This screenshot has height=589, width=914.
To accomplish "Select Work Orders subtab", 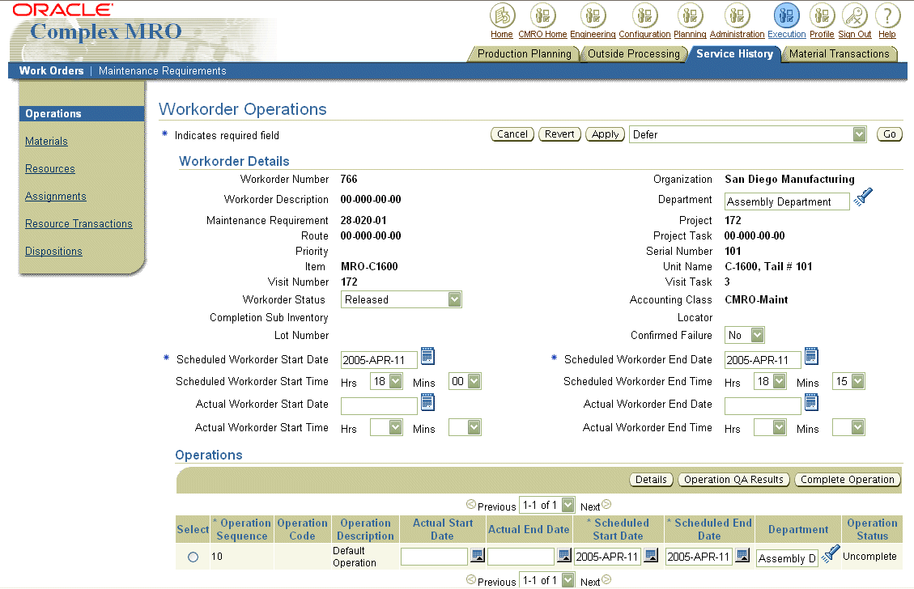I will [51, 70].
